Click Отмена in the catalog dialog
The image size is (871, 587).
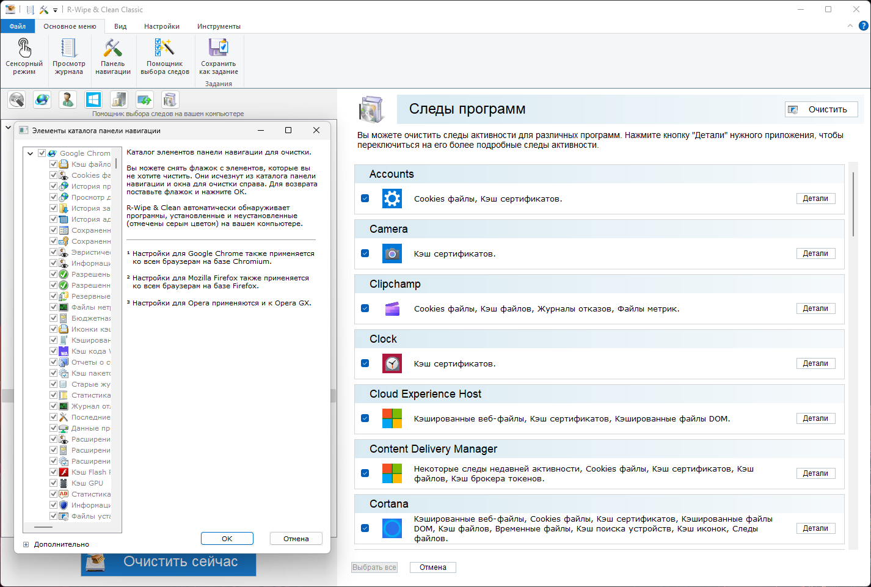(296, 539)
